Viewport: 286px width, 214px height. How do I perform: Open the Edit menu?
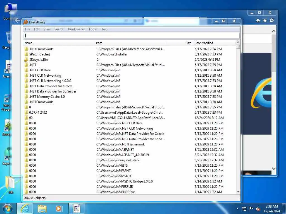click(x=37, y=29)
